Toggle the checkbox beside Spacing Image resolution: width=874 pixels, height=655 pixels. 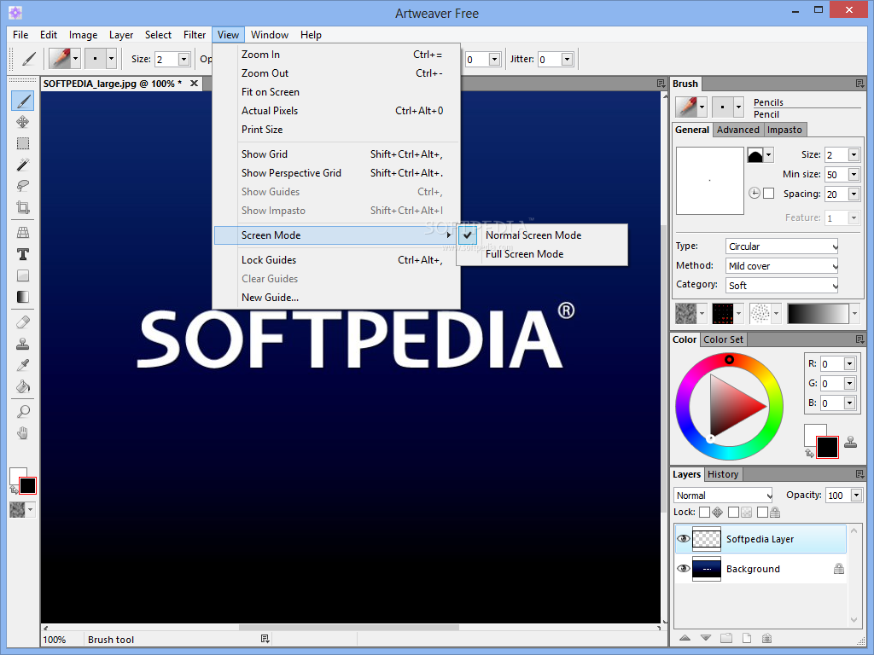769,194
